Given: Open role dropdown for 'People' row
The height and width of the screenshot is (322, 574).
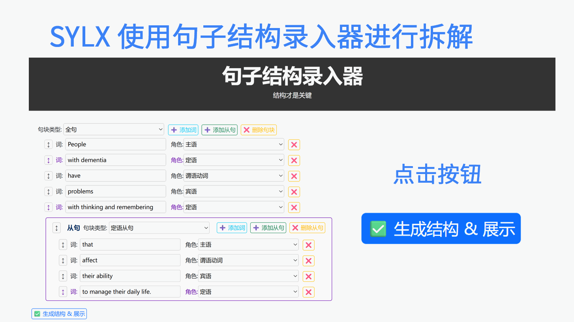Looking at the screenshot, I should click(x=234, y=144).
